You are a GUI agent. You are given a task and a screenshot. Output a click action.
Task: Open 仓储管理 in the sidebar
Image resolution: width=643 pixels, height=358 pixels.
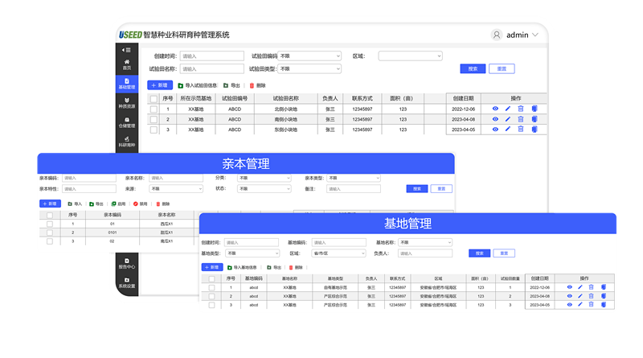pos(126,123)
